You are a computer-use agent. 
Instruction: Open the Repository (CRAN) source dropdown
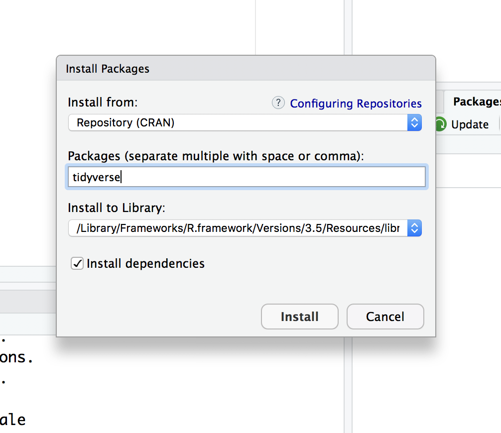coord(238,122)
